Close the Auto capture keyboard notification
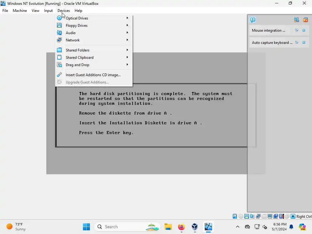Screen dimensions: 312x234 coord(304,42)
